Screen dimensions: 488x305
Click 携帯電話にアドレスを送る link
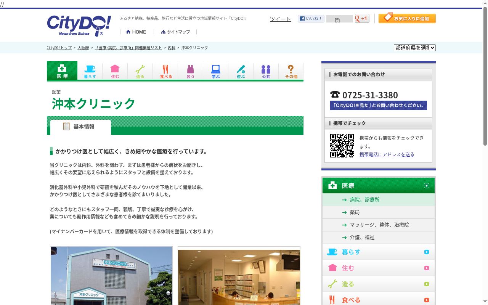coord(387,154)
